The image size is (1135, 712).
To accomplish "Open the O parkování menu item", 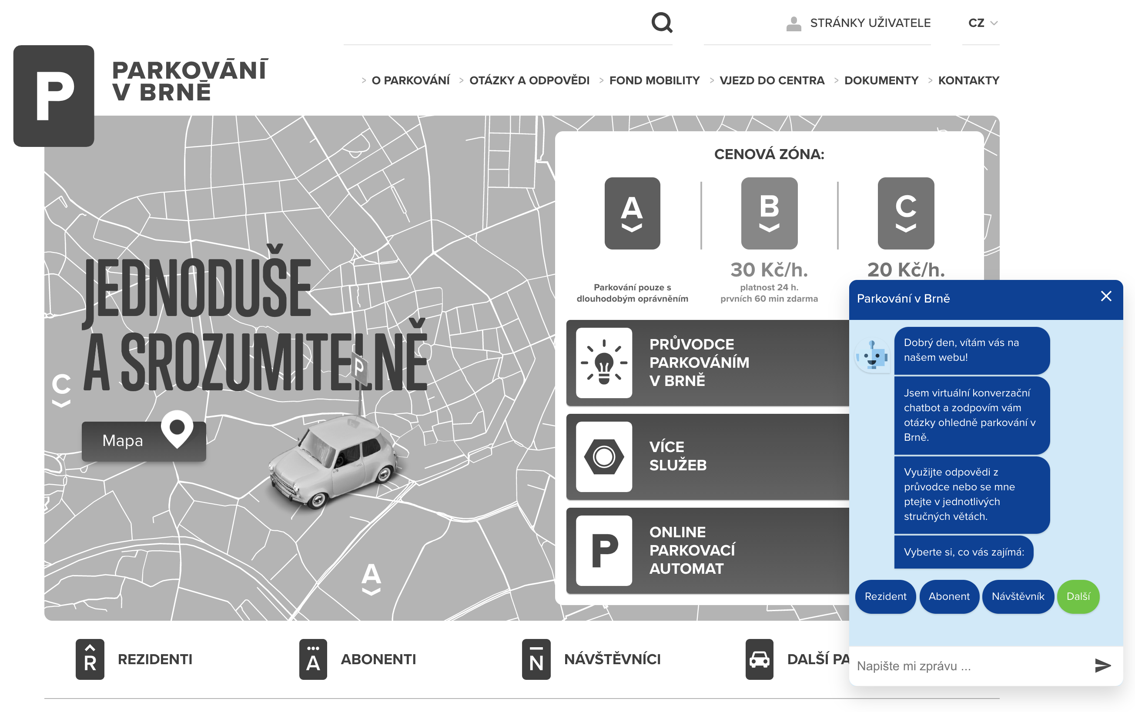I will pyautogui.click(x=410, y=80).
